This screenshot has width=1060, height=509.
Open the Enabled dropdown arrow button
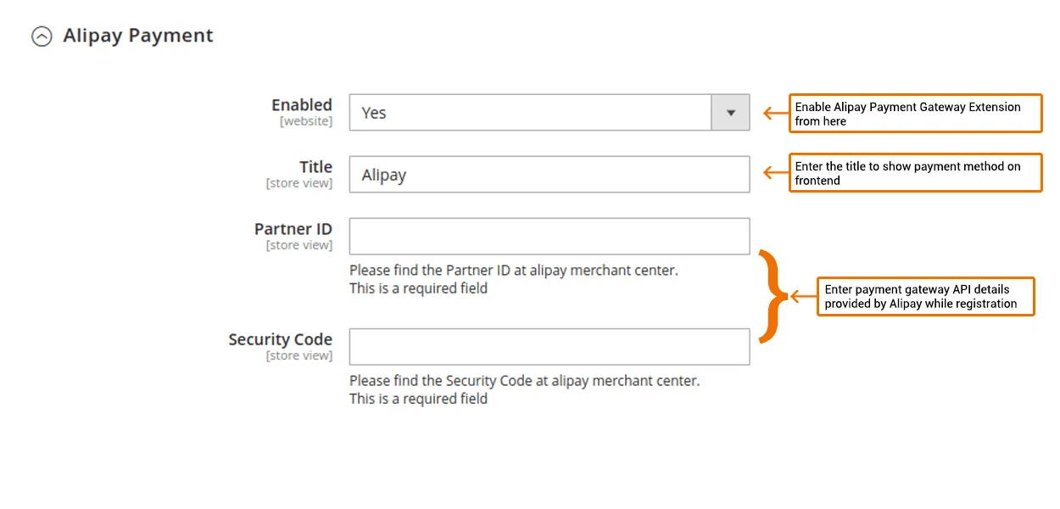[x=730, y=113]
